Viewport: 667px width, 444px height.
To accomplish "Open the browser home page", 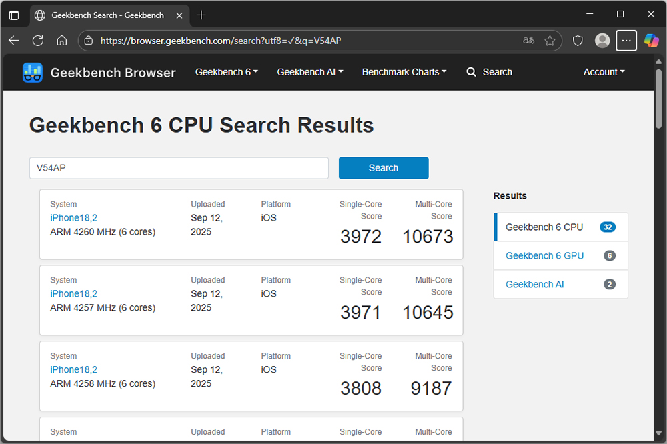I will (x=61, y=41).
